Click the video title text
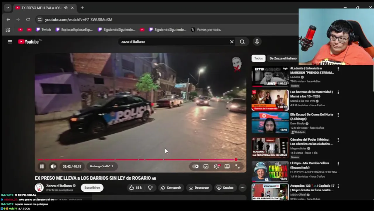This screenshot has width=374, height=211. tap(95, 178)
